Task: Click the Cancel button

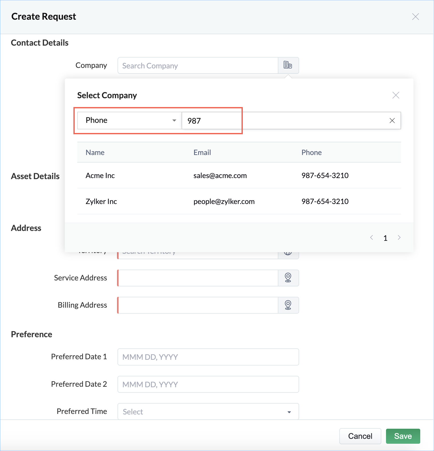Action: 360,436
